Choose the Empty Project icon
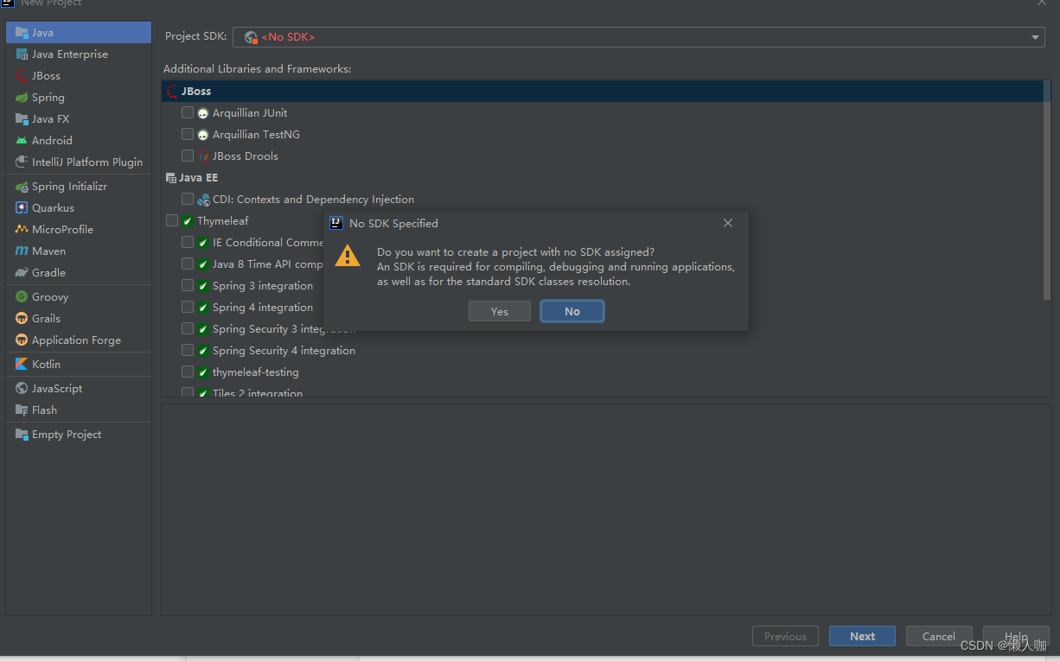 click(22, 435)
